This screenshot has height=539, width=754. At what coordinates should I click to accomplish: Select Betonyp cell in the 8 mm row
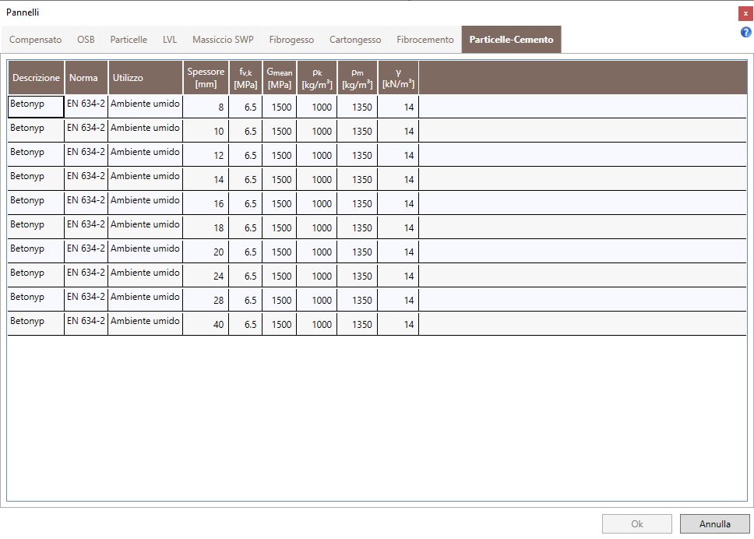(x=36, y=106)
